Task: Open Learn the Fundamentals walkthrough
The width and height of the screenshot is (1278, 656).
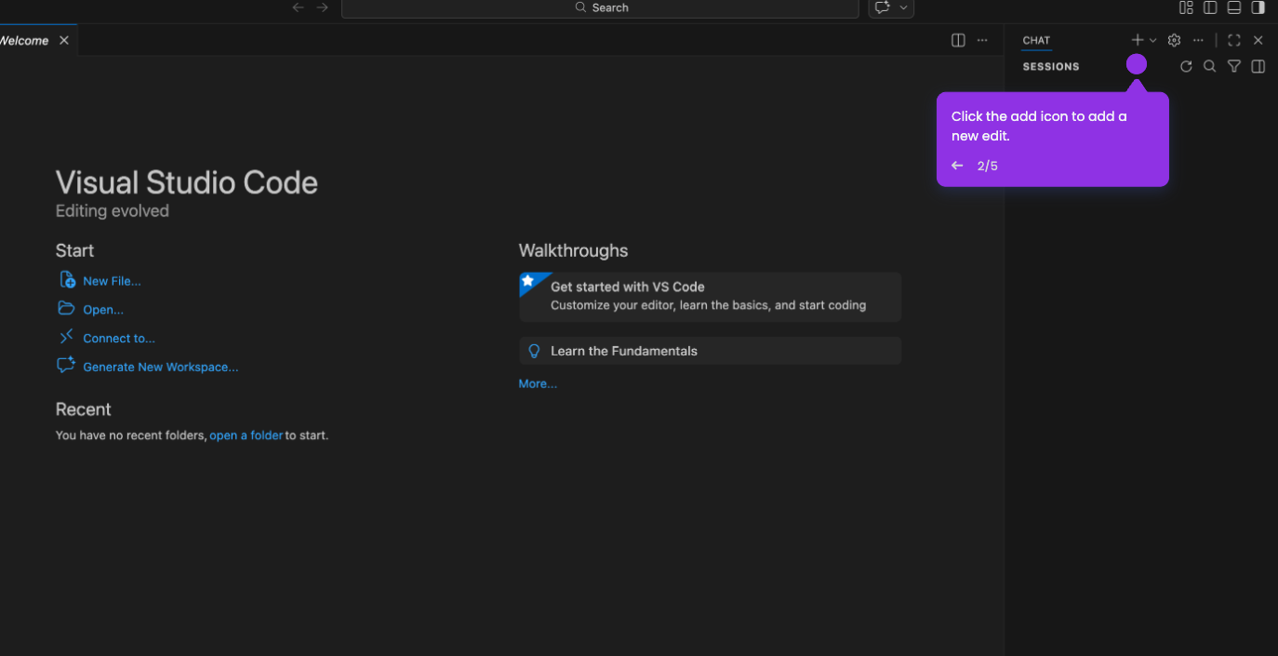Action: [710, 351]
